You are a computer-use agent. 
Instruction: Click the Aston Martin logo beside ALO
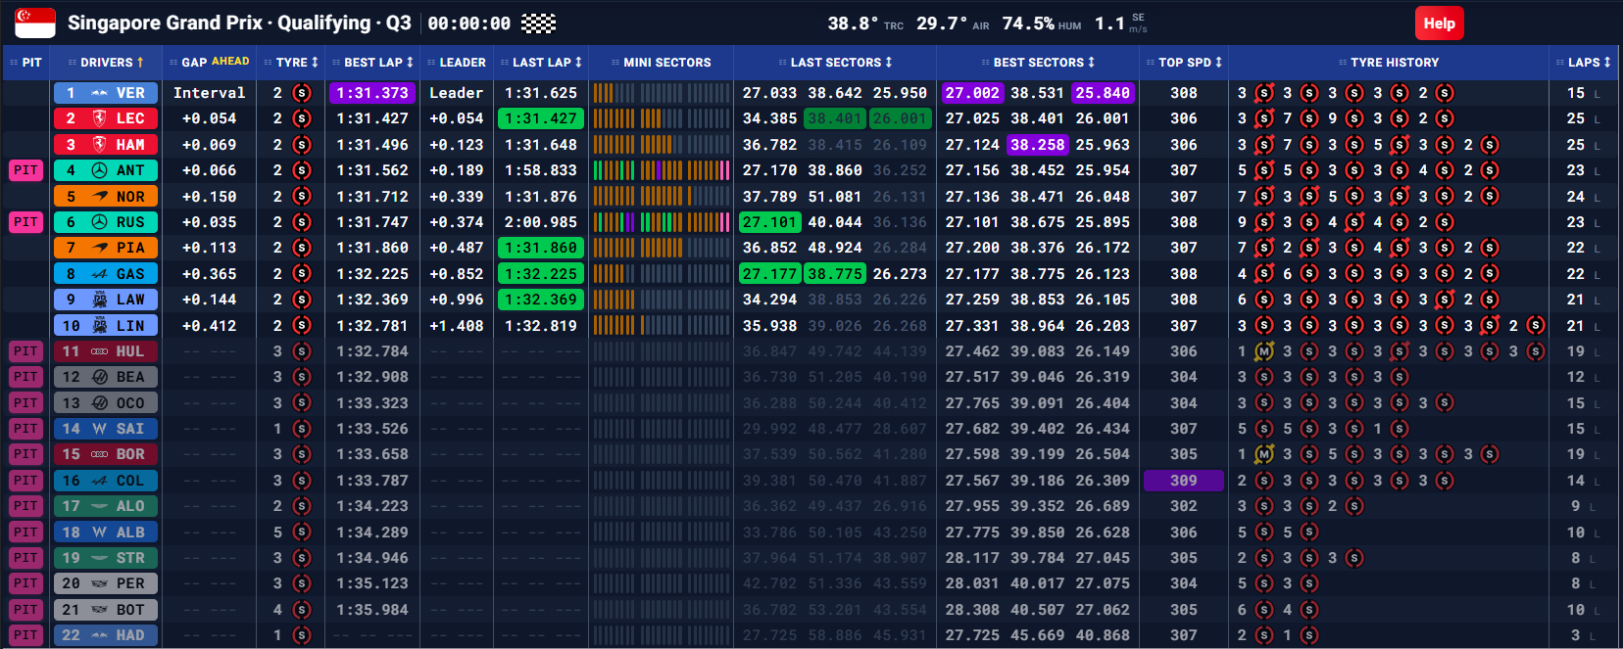click(99, 506)
